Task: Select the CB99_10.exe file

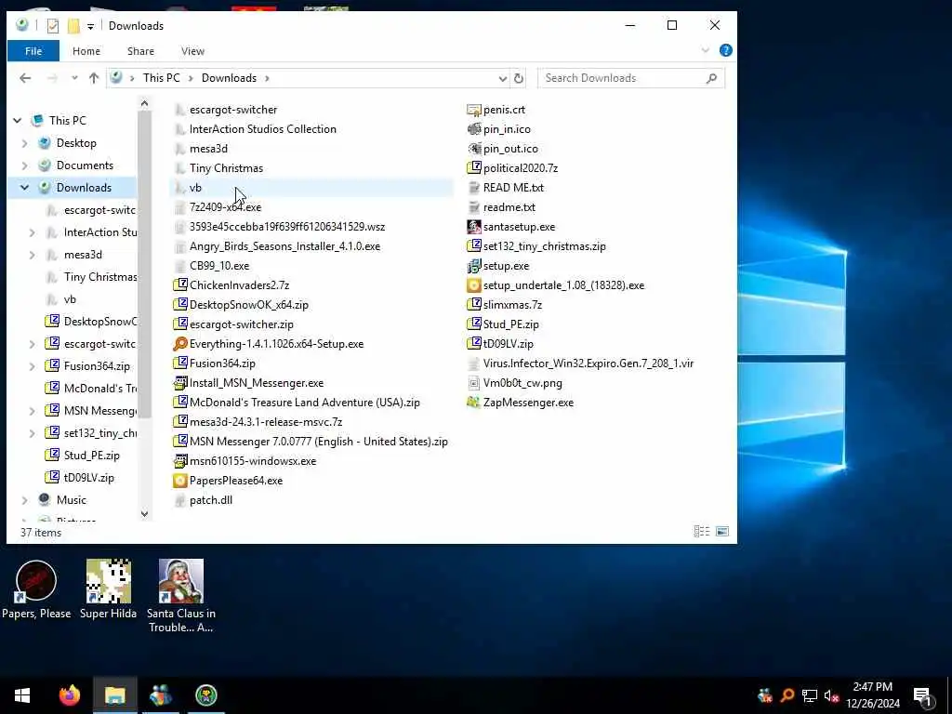Action: (x=219, y=265)
